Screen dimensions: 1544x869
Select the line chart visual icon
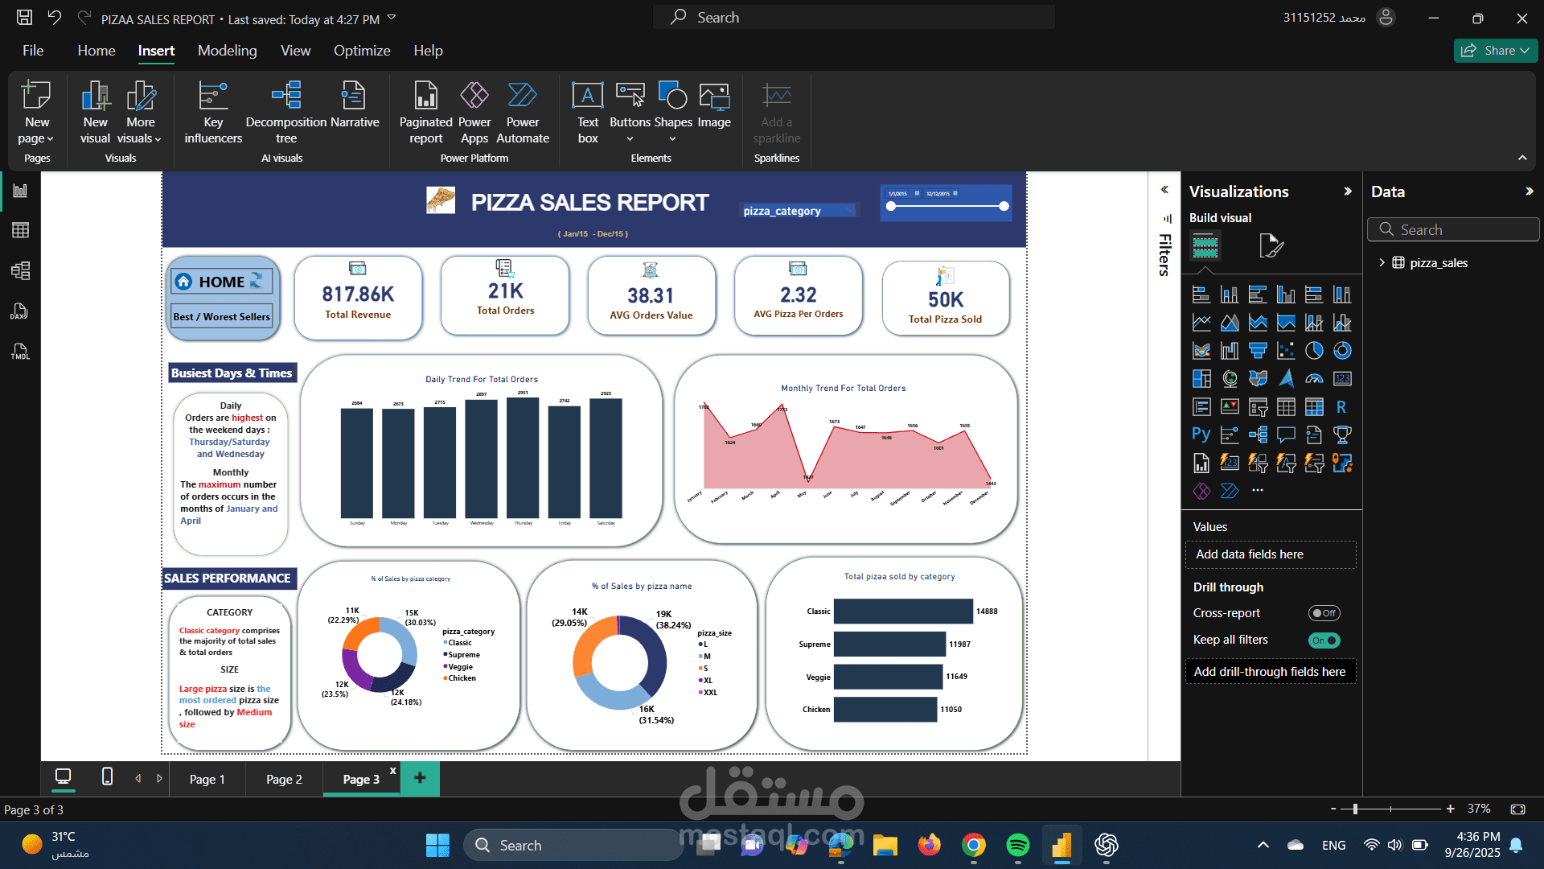coord(1201,323)
